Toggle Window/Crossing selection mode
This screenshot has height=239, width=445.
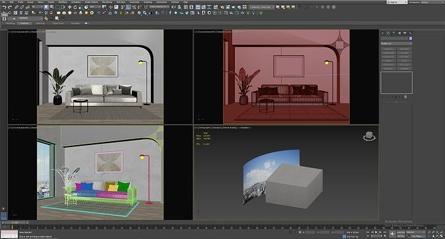click(64, 7)
